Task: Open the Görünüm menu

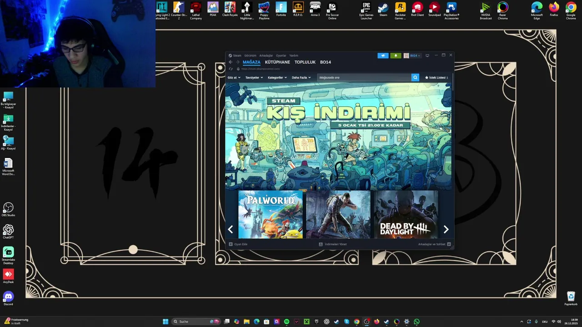Action: (250, 55)
